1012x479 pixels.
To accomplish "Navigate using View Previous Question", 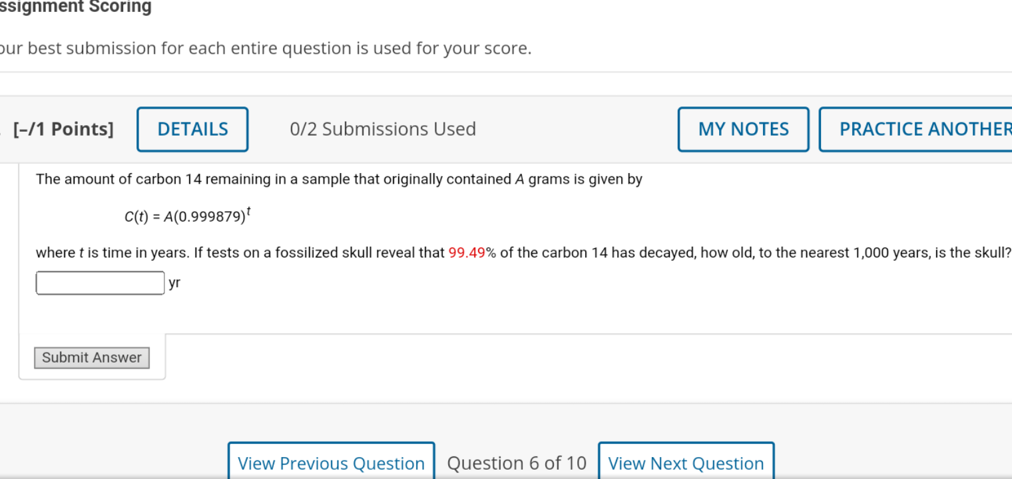I will [x=331, y=462].
